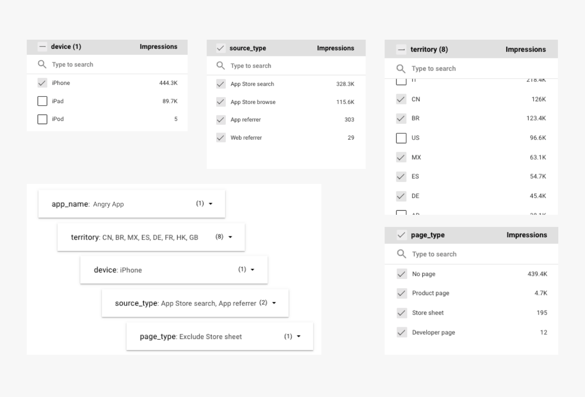
Task: Uncheck the No page checkbox
Action: tap(402, 274)
